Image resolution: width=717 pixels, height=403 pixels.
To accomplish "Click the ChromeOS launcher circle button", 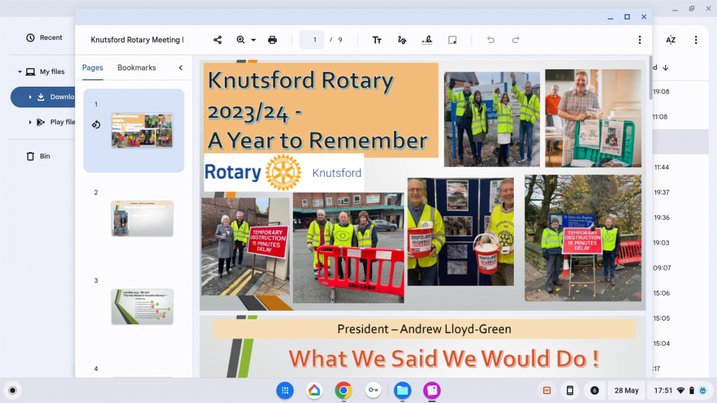I will coord(13,390).
